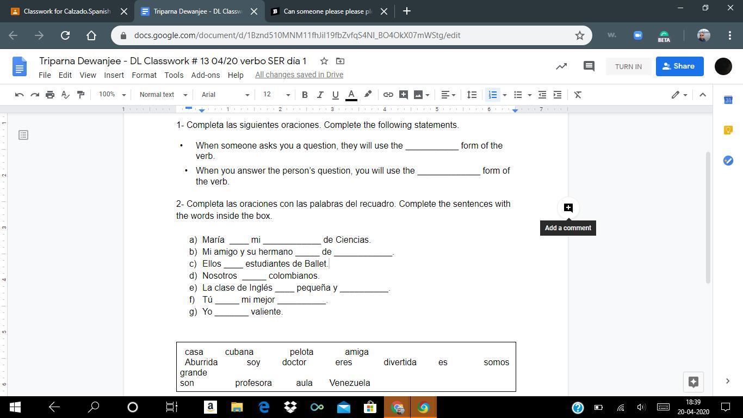Toggle bold formatting

click(x=305, y=95)
